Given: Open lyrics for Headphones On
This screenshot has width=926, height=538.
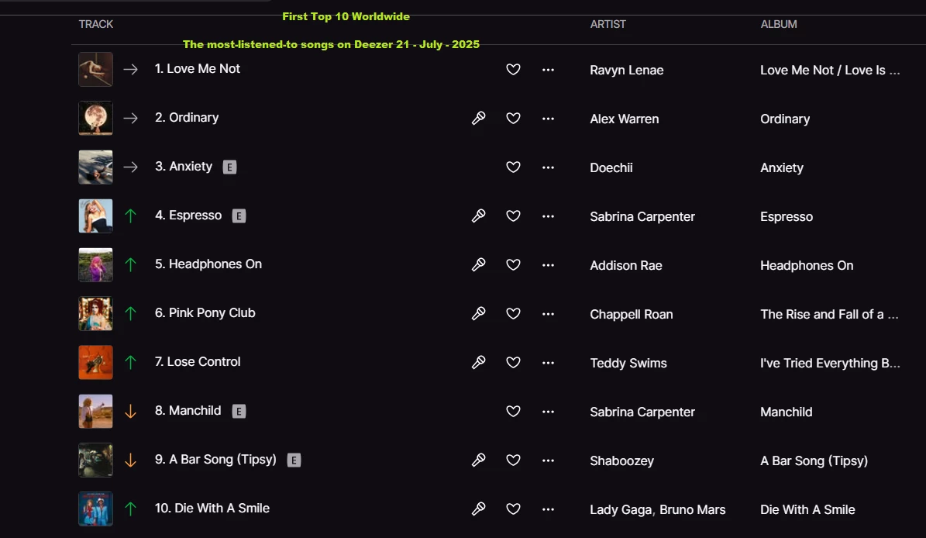Looking at the screenshot, I should [x=479, y=264].
